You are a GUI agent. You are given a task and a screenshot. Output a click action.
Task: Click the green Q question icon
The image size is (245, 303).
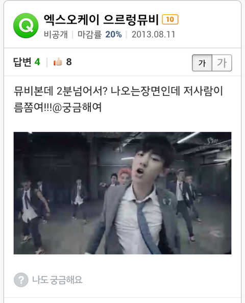click(26, 26)
